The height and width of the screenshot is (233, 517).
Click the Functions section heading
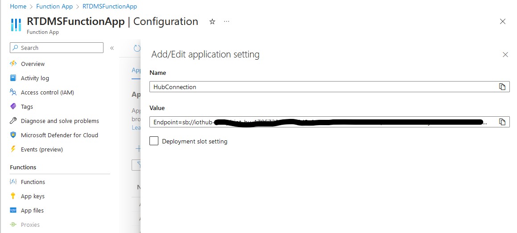pos(23,167)
